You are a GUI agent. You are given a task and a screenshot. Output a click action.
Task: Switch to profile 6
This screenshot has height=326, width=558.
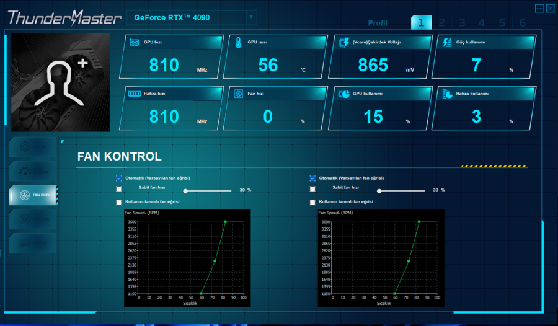523,23
